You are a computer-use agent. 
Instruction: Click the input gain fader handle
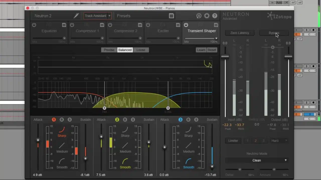click(225, 56)
